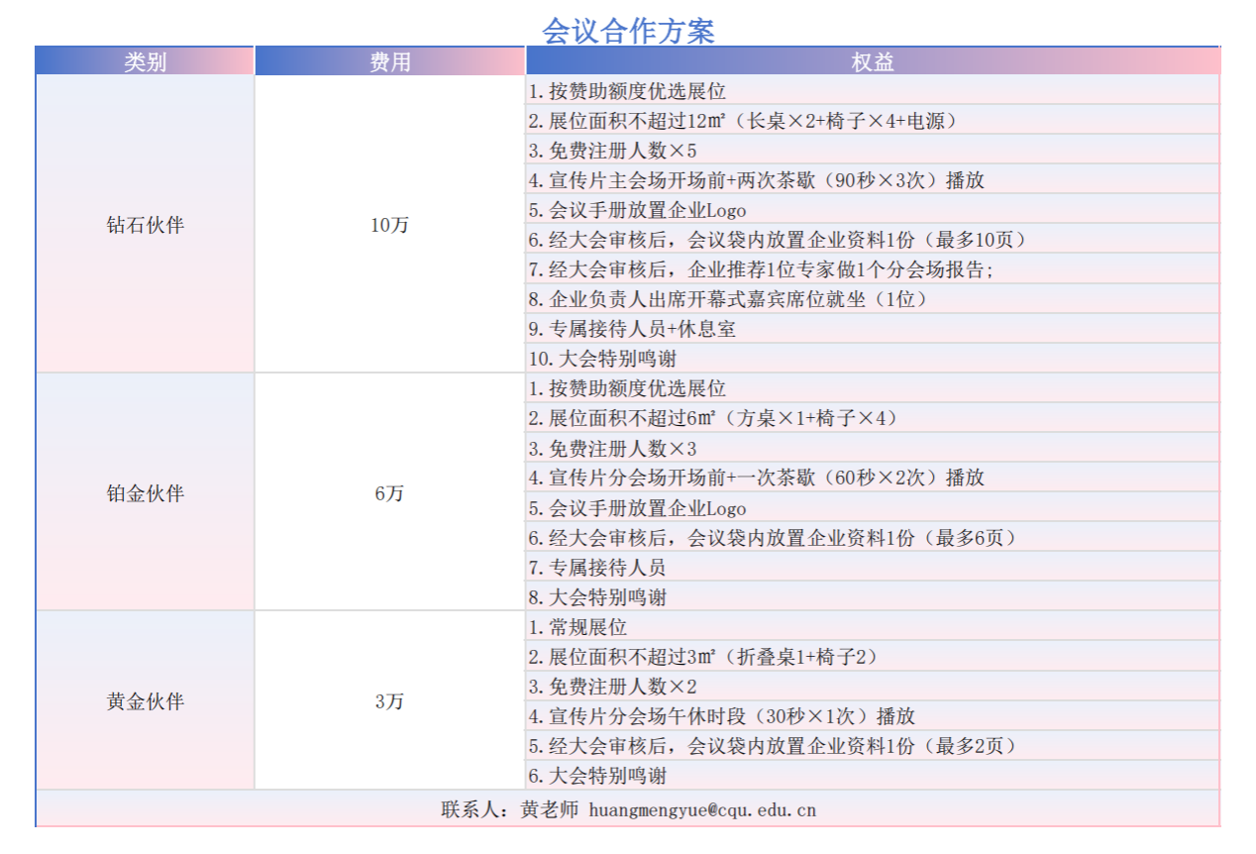Select the 钻石伙伴 category cell

[145, 225]
